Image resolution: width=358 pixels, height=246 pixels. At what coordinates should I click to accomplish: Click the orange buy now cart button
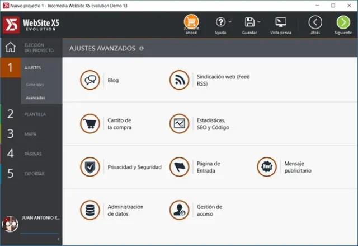click(191, 23)
